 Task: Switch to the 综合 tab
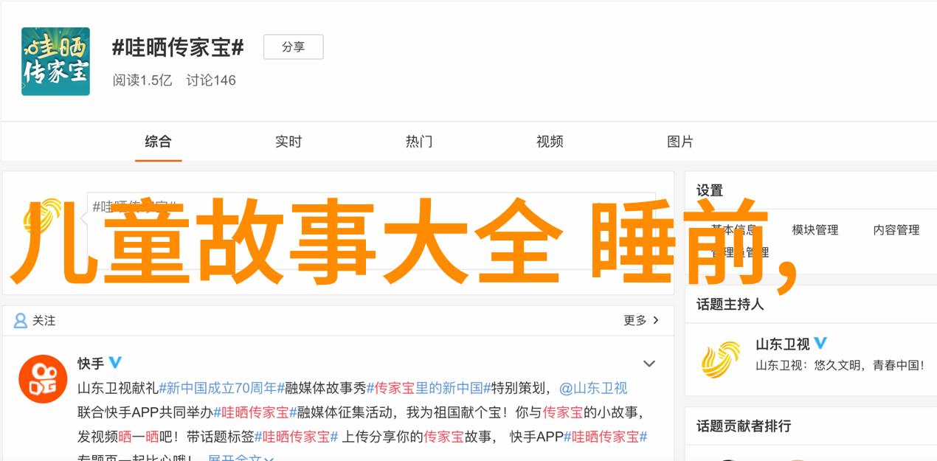tap(158, 142)
